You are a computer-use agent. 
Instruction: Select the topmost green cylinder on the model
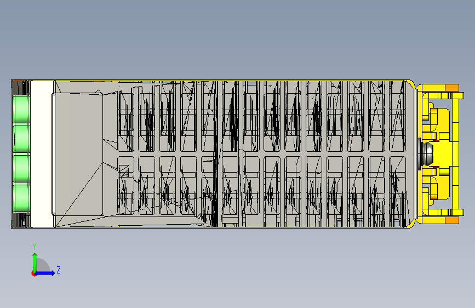(x=21, y=110)
